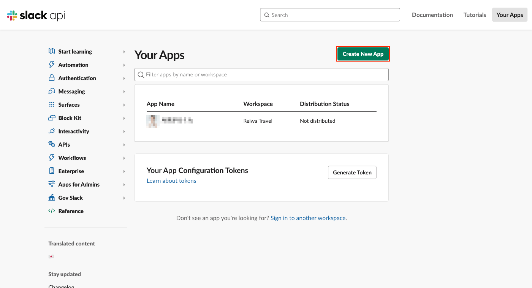Image resolution: width=532 pixels, height=288 pixels.
Task: Click the Apps for Admins sliders icon
Action: tap(52, 184)
